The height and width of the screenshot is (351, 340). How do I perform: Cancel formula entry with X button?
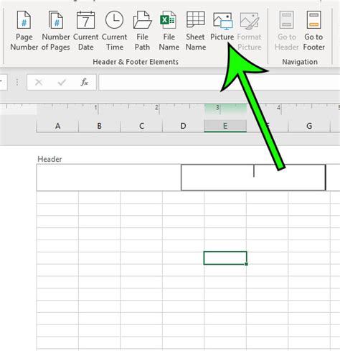(39, 82)
